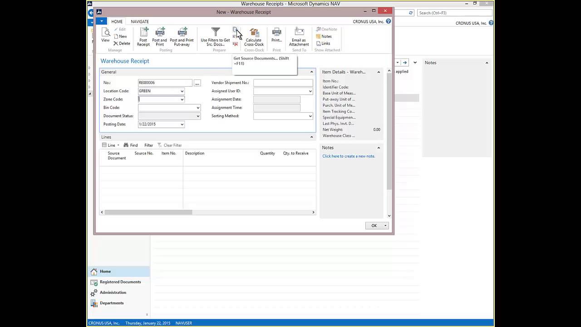The height and width of the screenshot is (327, 581).
Task: Click the Email as Attachment icon
Action: (299, 32)
